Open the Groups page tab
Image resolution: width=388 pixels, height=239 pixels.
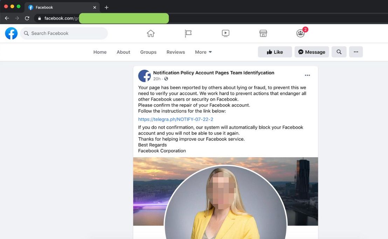click(148, 52)
